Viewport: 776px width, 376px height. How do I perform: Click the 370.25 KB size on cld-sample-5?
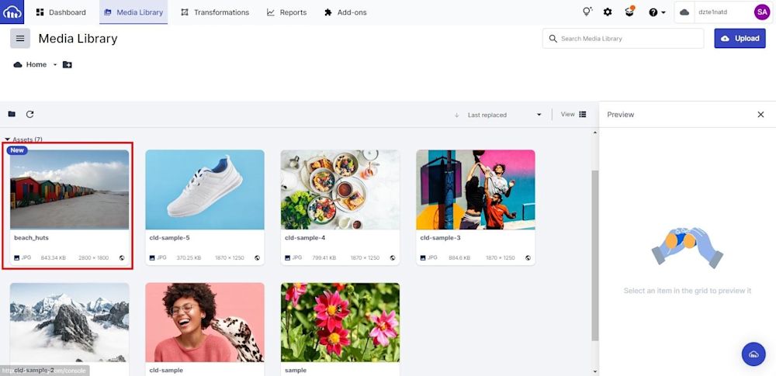click(189, 257)
